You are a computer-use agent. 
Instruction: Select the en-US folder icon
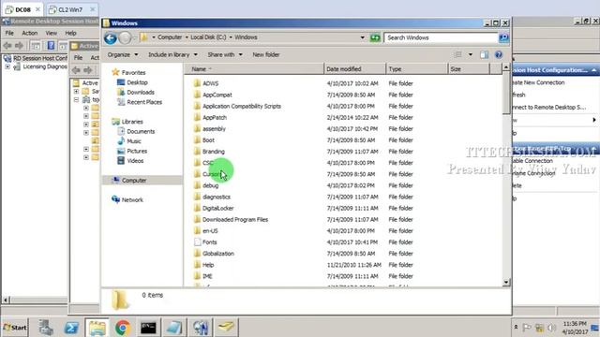198,230
